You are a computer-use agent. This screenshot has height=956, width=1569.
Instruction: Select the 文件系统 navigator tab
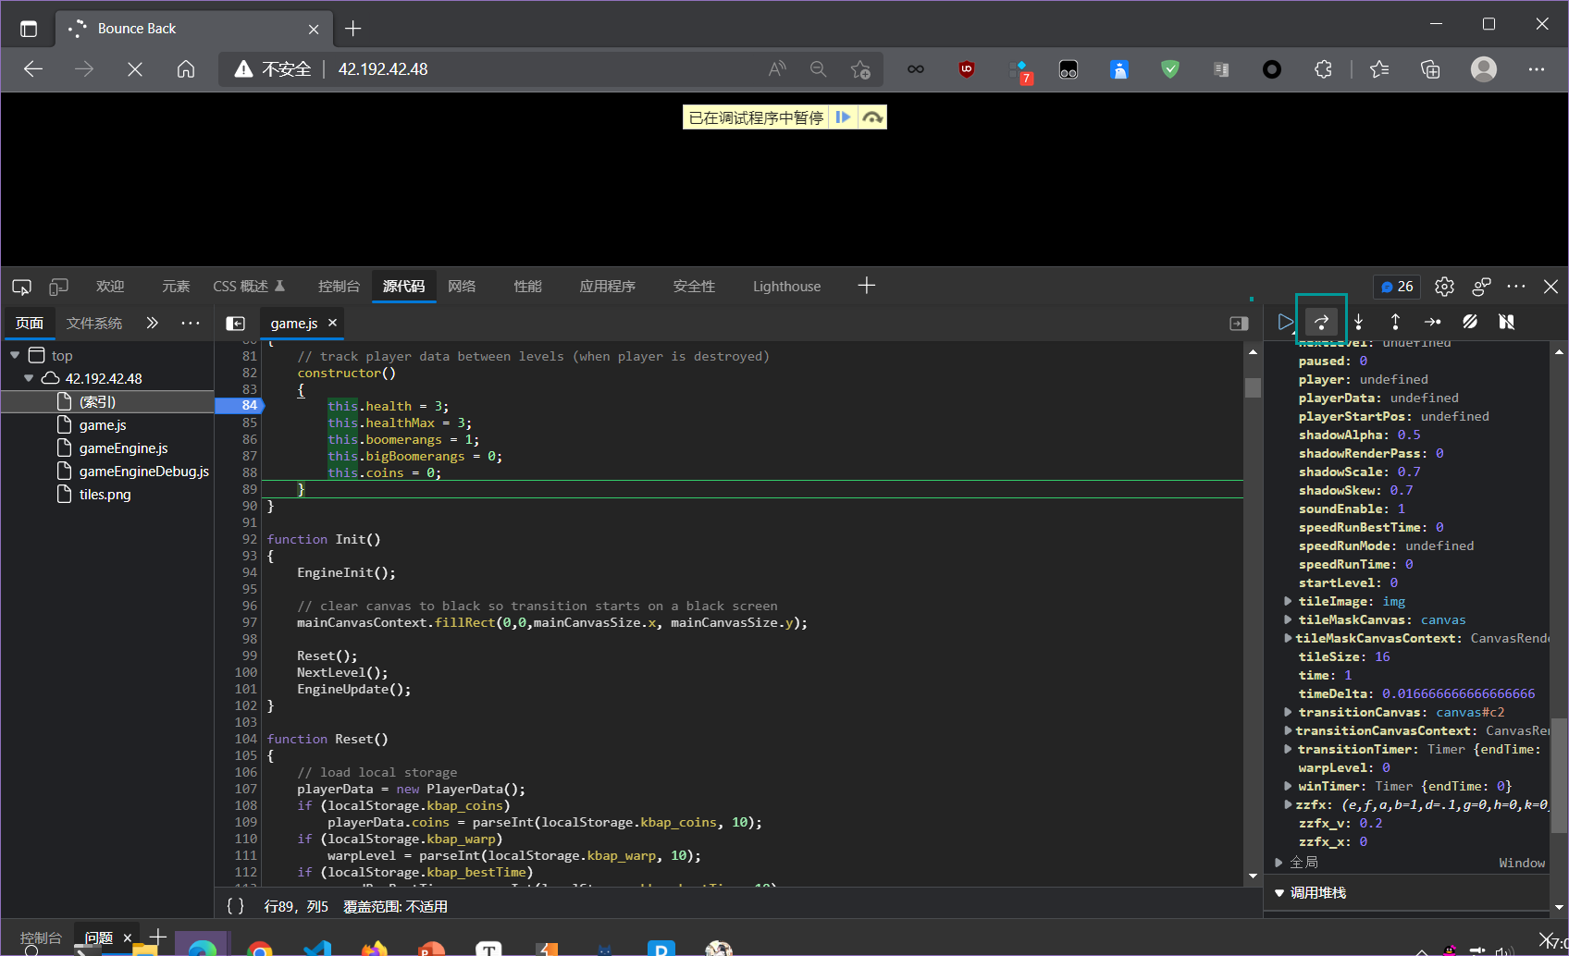pyautogui.click(x=94, y=323)
